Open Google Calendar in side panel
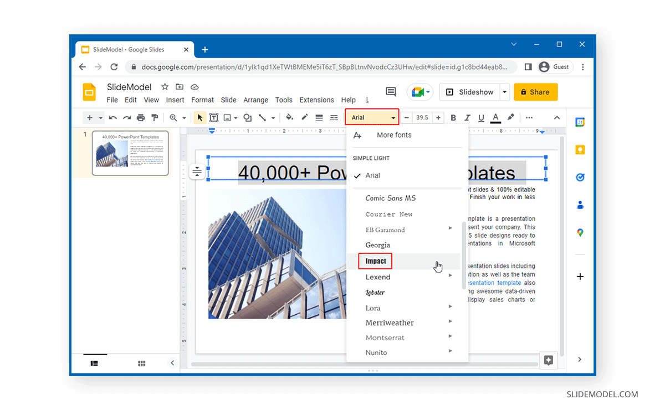 coord(580,122)
